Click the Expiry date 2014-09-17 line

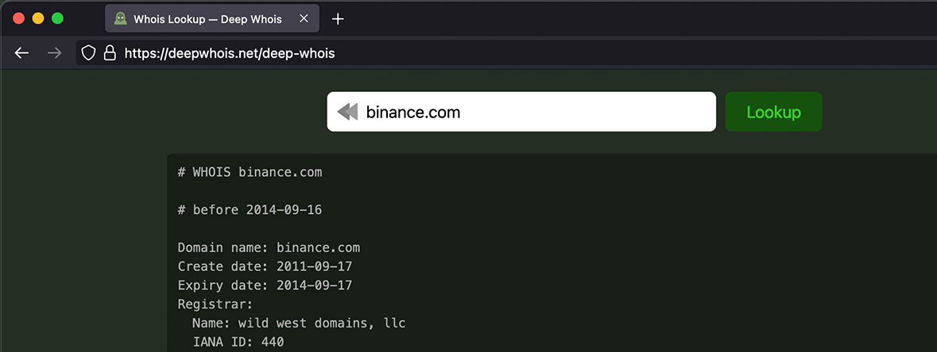[x=265, y=285]
